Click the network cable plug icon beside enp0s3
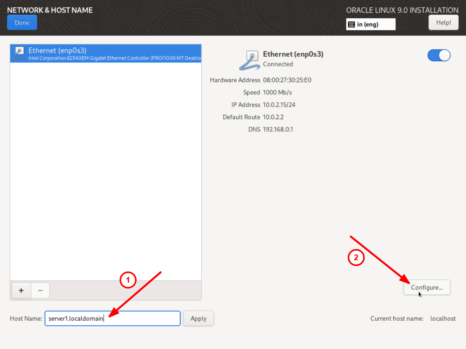Image resolution: width=466 pixels, height=349 pixels. tap(19, 54)
